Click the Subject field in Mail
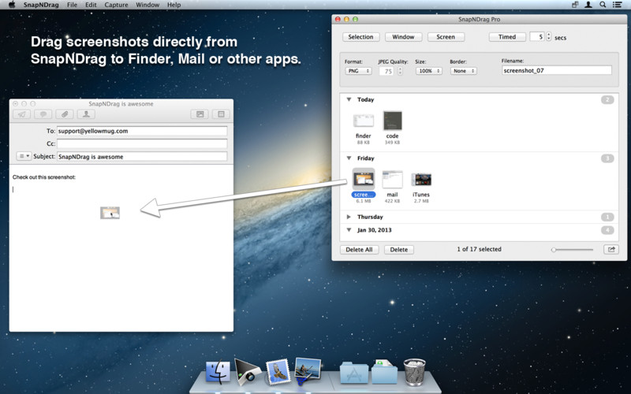 point(142,157)
